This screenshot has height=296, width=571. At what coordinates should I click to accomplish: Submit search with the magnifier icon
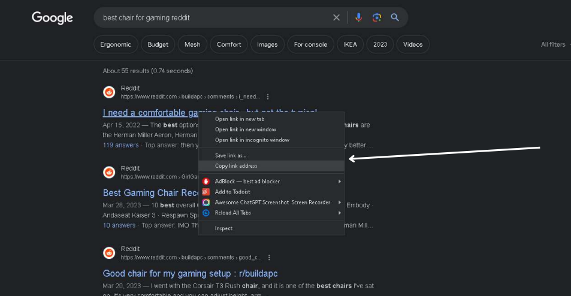pyautogui.click(x=395, y=17)
